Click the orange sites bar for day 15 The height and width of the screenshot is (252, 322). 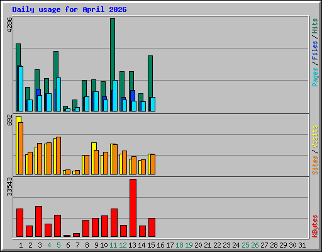tap(153, 164)
